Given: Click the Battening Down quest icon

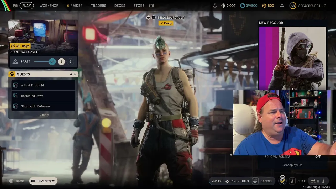Looking at the screenshot, I should pos(15,96).
